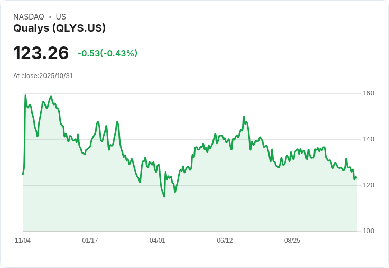This screenshot has width=389, height=268.
Task: Click the 120 y-axis label
Action: tap(368, 185)
